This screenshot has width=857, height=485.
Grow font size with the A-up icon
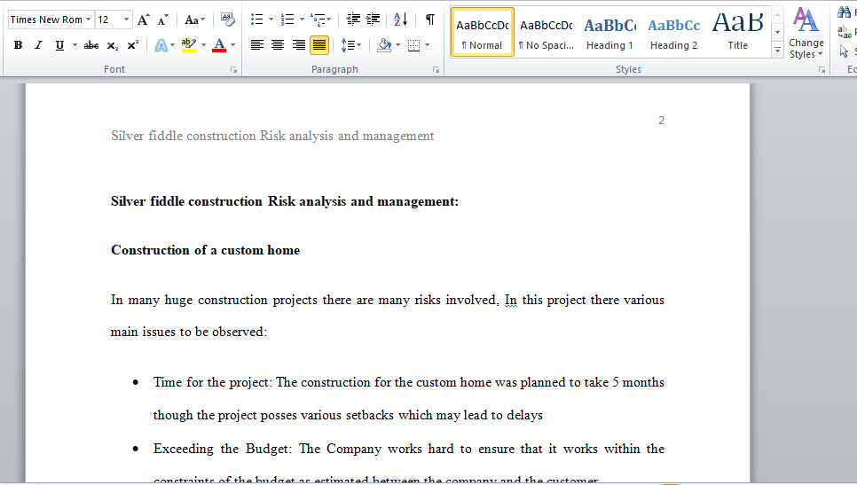[x=143, y=20]
